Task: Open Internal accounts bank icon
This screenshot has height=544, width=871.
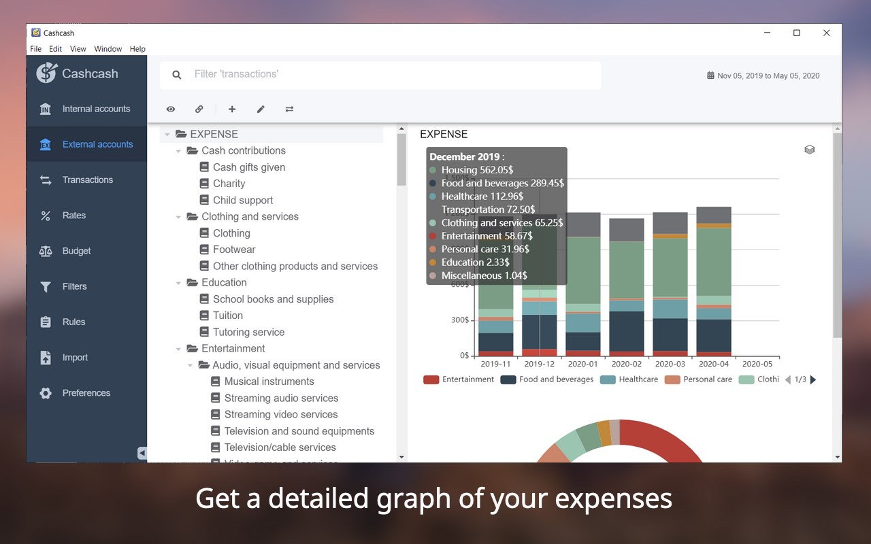Action: tap(46, 109)
